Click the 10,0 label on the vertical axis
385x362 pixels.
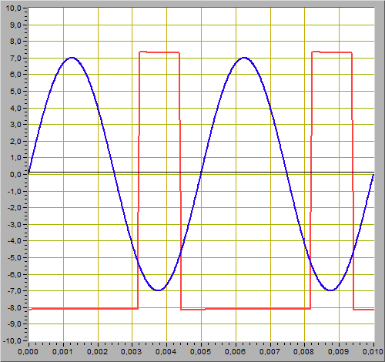(x=13, y=8)
